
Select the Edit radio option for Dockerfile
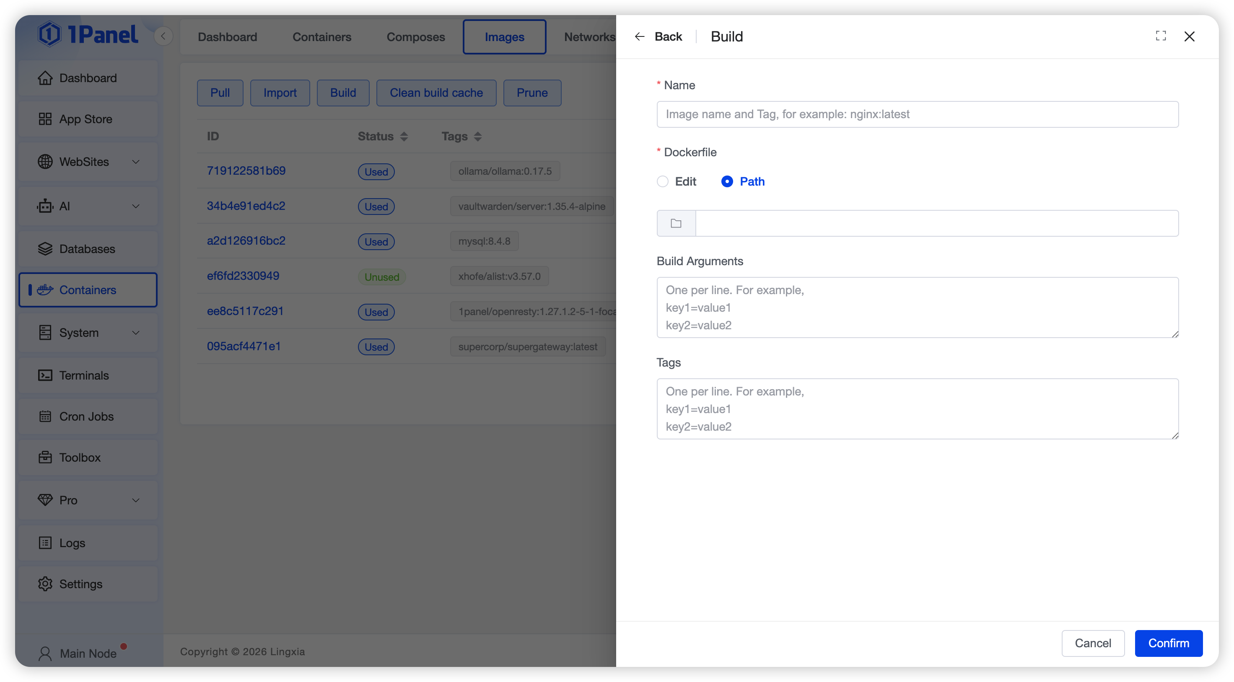tap(663, 181)
